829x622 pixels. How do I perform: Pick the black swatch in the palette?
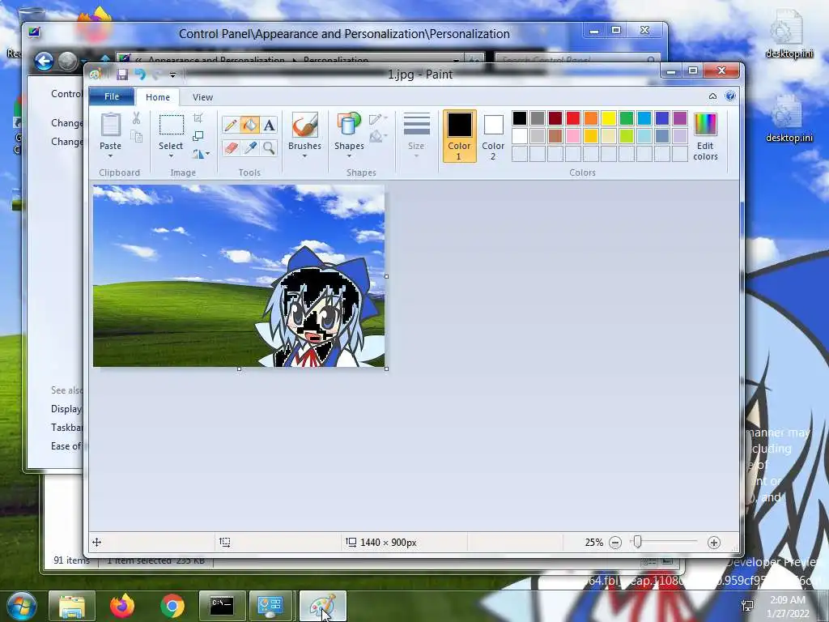pos(520,118)
